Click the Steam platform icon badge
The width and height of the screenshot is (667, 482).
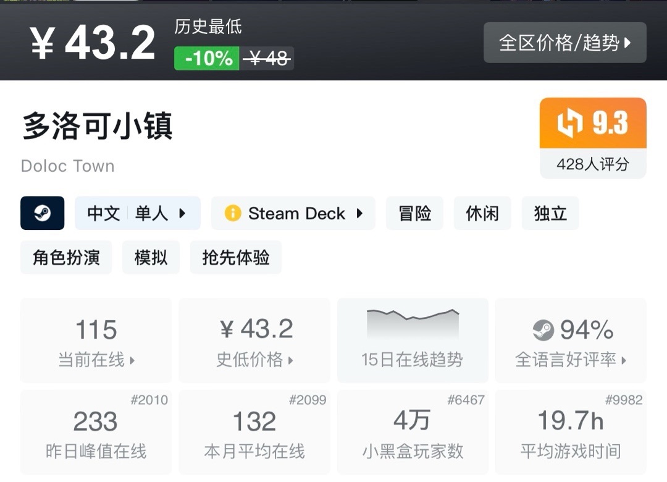pos(43,213)
